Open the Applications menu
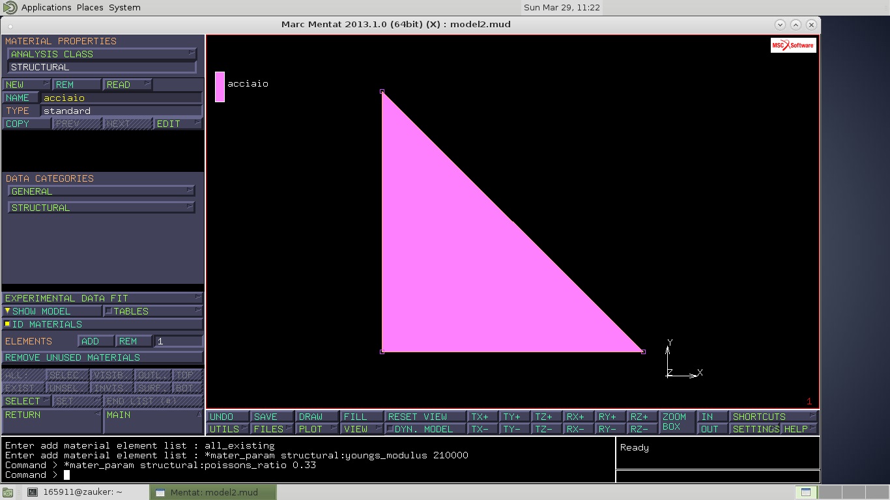 click(46, 7)
